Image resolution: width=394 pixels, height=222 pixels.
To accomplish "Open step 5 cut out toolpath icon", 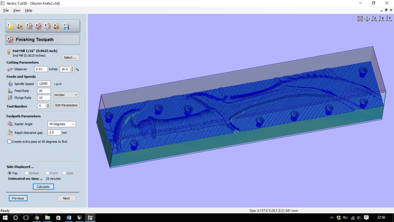I will (x=47, y=26).
